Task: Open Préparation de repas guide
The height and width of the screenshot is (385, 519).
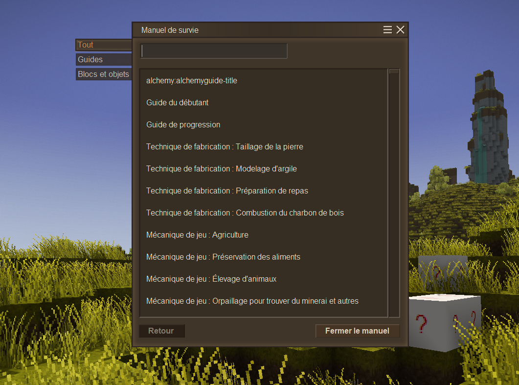Action: click(x=227, y=191)
